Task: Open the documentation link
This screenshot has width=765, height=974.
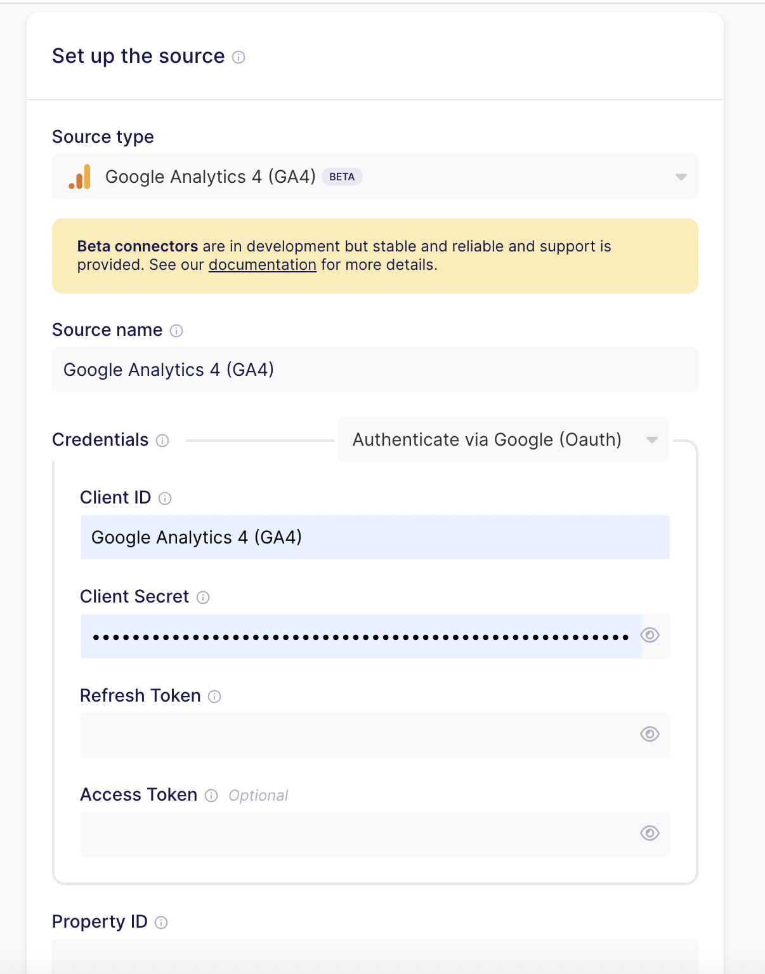Action: coord(263,265)
